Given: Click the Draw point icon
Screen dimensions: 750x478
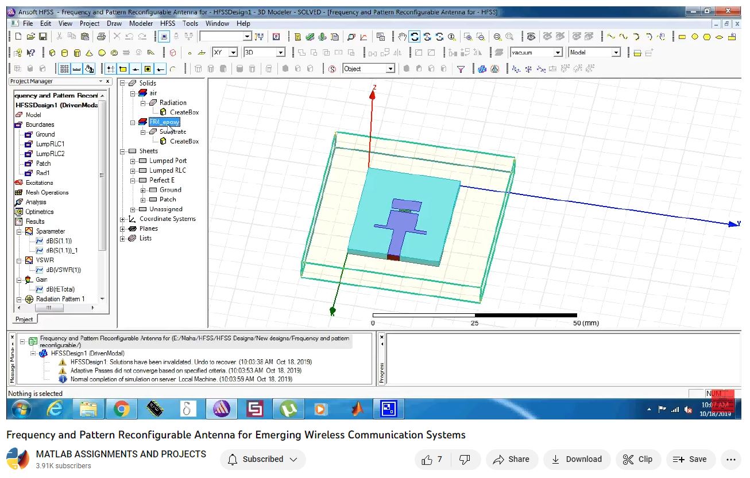Looking at the screenshot, I should (190, 53).
